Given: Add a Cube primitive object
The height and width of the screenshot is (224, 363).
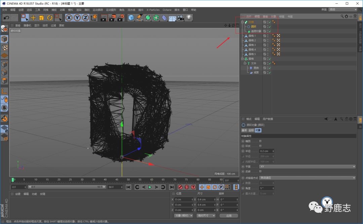Looking at the screenshot, I should pyautogui.click(x=131, y=17).
